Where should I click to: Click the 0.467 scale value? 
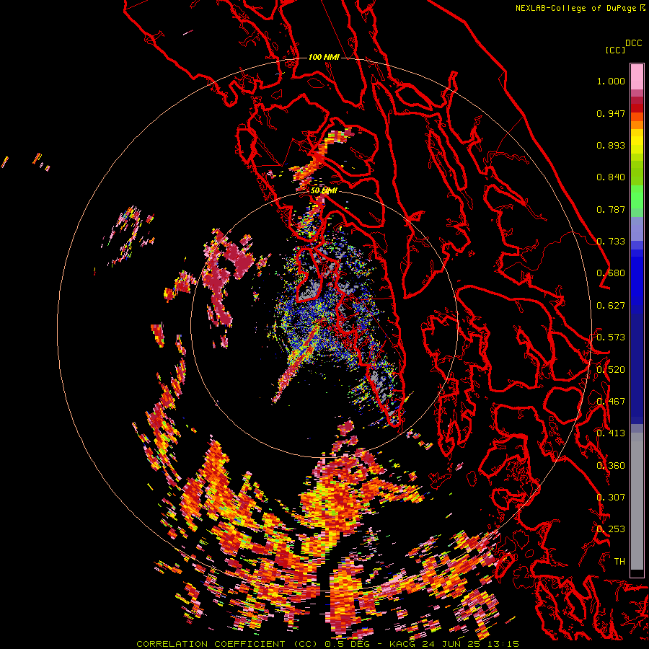click(611, 402)
